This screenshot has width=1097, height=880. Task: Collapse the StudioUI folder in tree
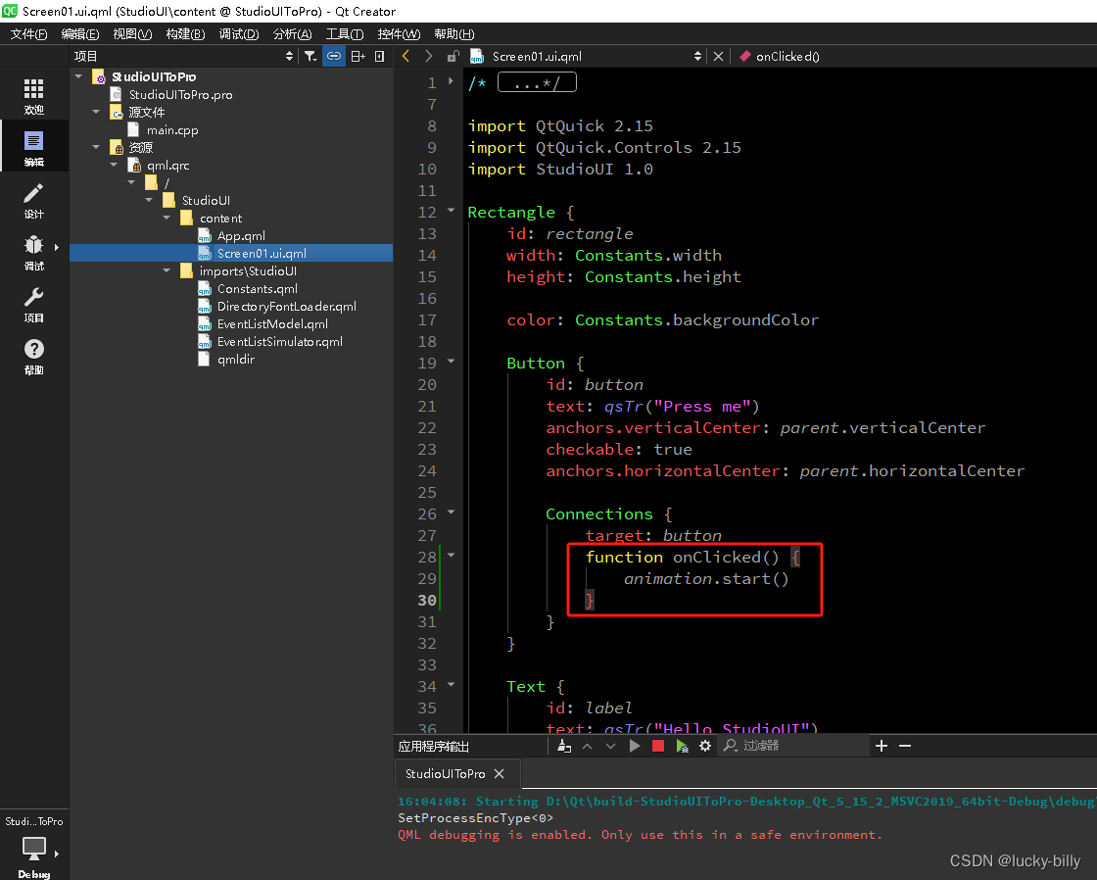[x=148, y=200]
